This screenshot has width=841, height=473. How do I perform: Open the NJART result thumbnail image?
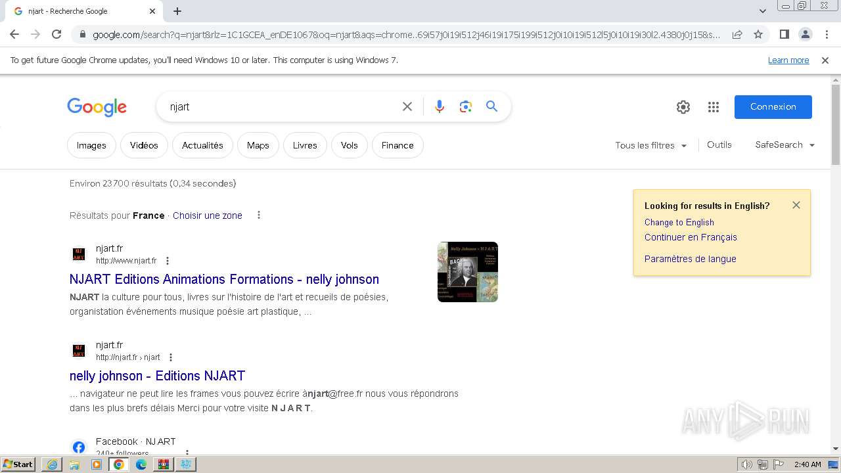coord(468,272)
